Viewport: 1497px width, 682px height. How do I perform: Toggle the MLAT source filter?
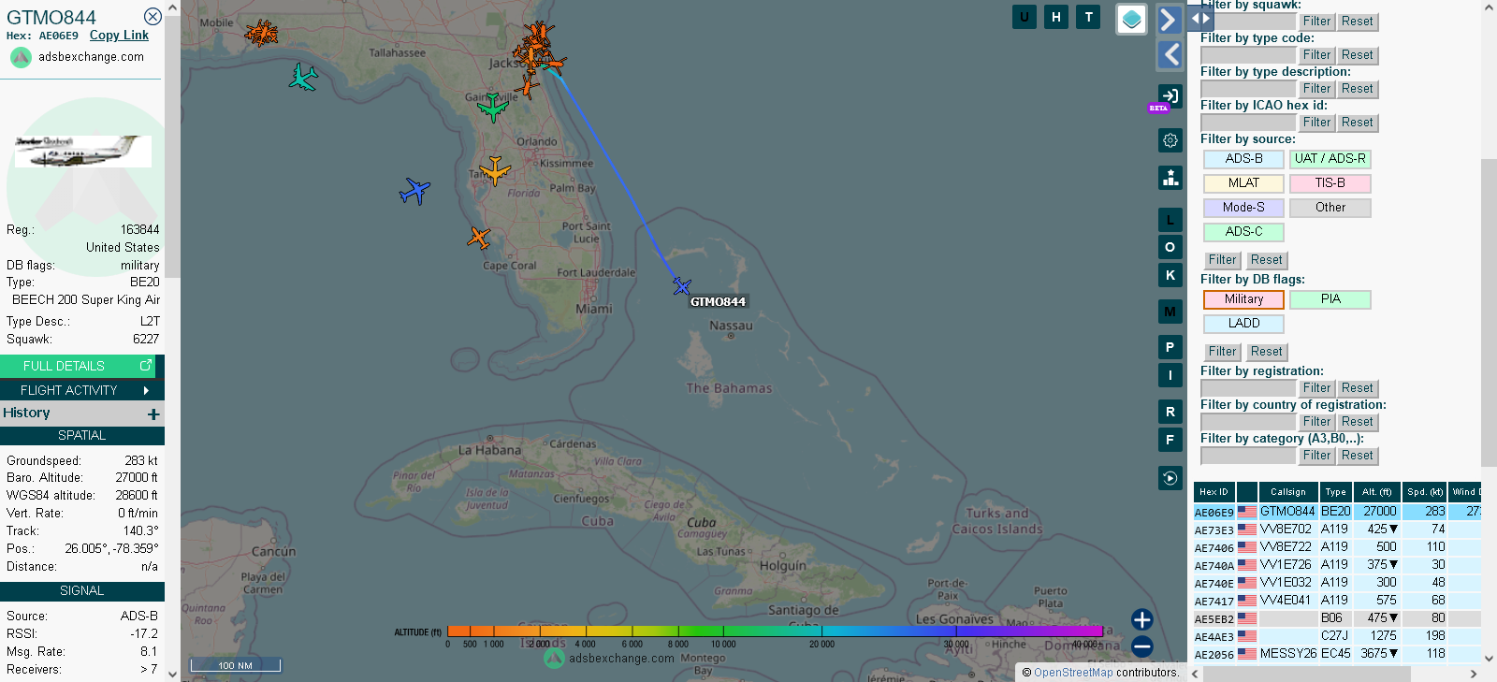point(1243,183)
